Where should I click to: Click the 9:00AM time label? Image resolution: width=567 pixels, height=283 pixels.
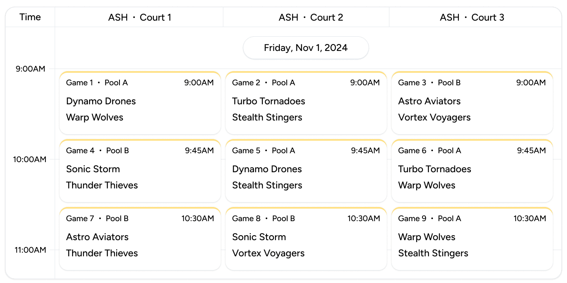click(x=30, y=69)
